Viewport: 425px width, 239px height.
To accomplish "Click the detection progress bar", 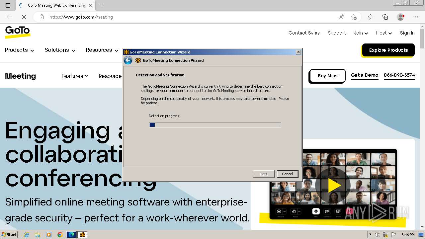I will tap(215, 125).
